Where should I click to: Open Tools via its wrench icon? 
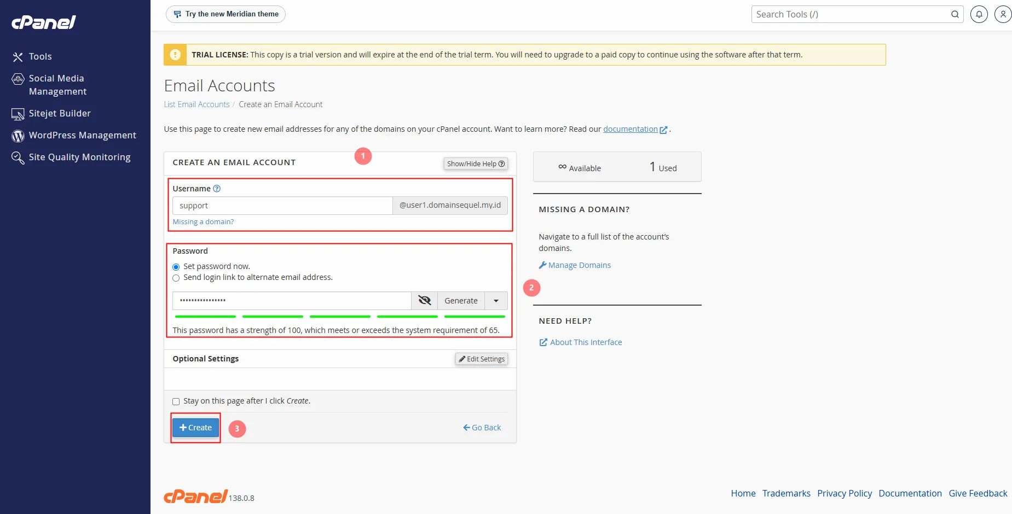click(18, 57)
